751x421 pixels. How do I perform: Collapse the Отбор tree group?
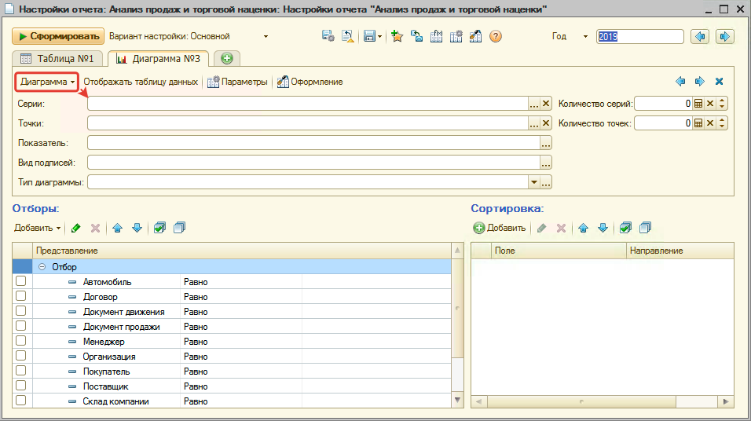pos(42,267)
